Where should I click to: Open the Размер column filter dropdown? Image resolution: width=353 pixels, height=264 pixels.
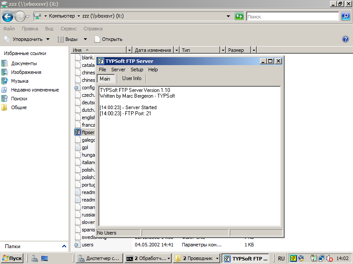(x=254, y=50)
